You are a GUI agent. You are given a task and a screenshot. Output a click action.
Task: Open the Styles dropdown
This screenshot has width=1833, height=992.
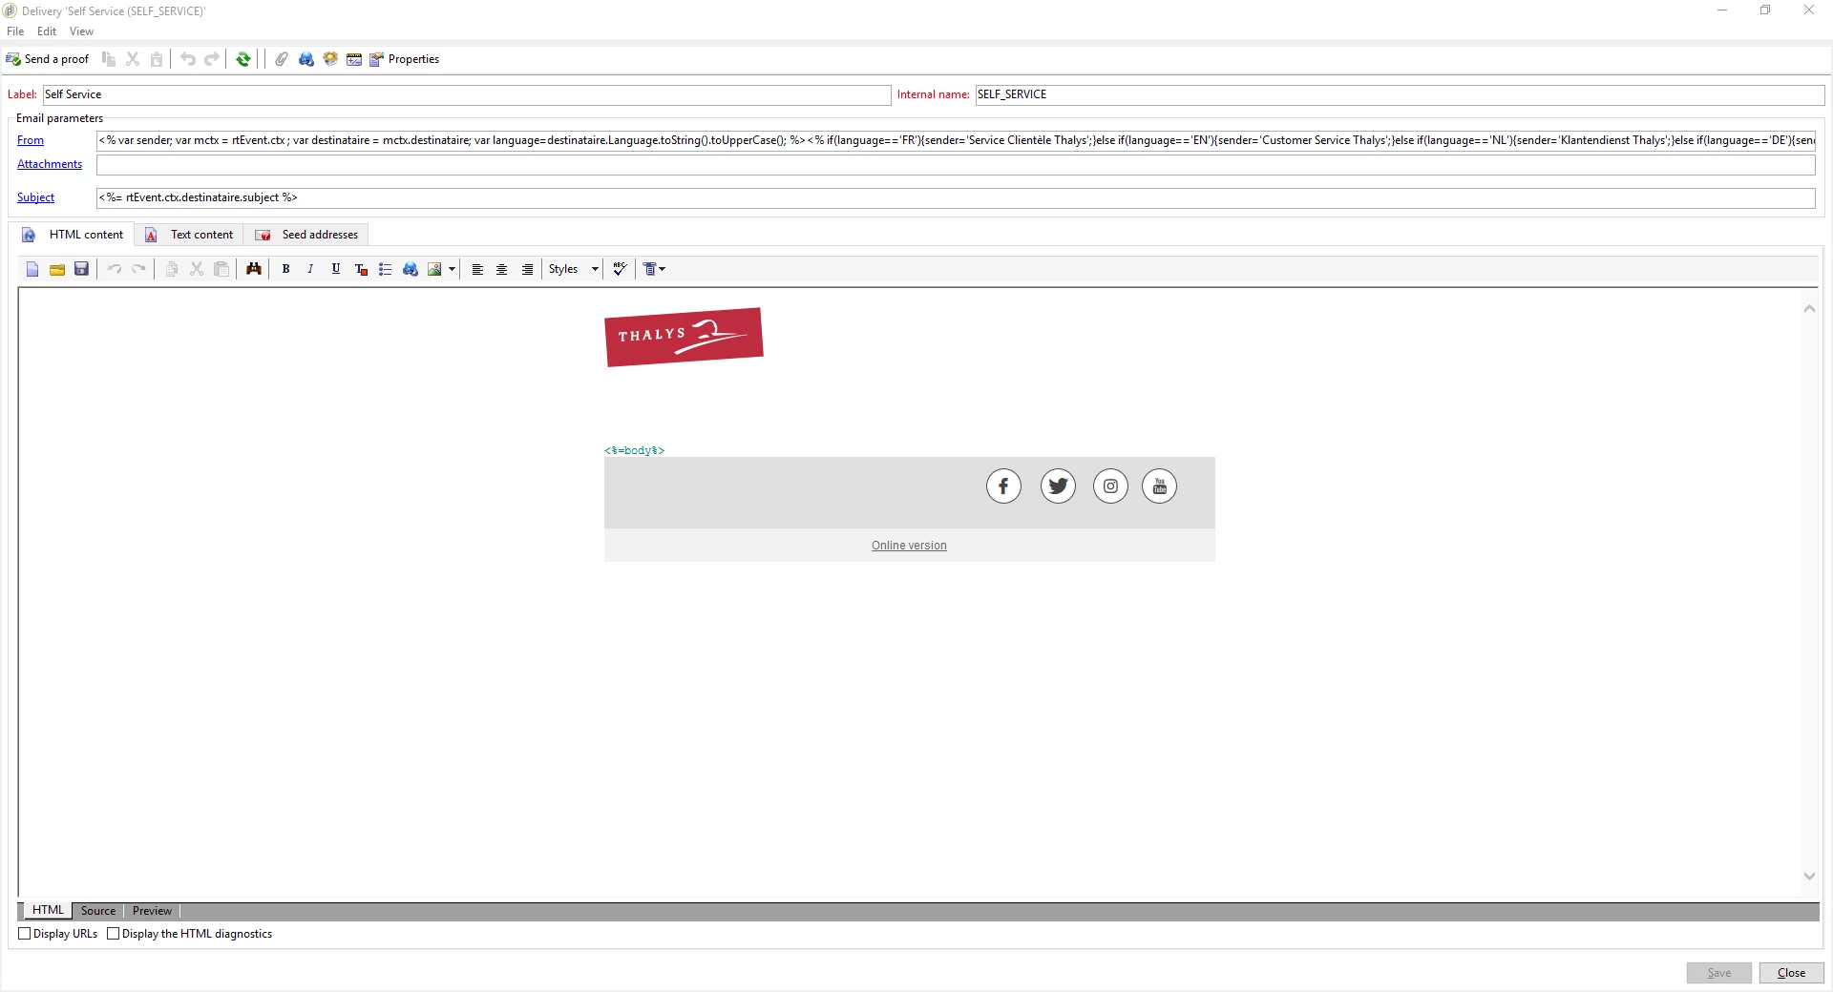tap(574, 269)
